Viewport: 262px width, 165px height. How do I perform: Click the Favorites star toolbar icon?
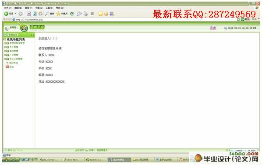tap(58, 14)
